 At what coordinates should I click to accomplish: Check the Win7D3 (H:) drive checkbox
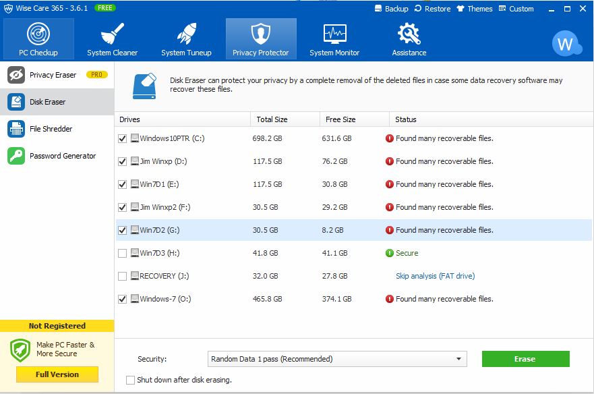coord(122,253)
